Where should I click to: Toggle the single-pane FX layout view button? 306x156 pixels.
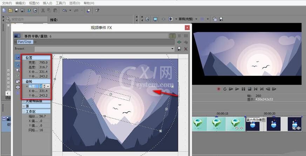click(x=172, y=36)
